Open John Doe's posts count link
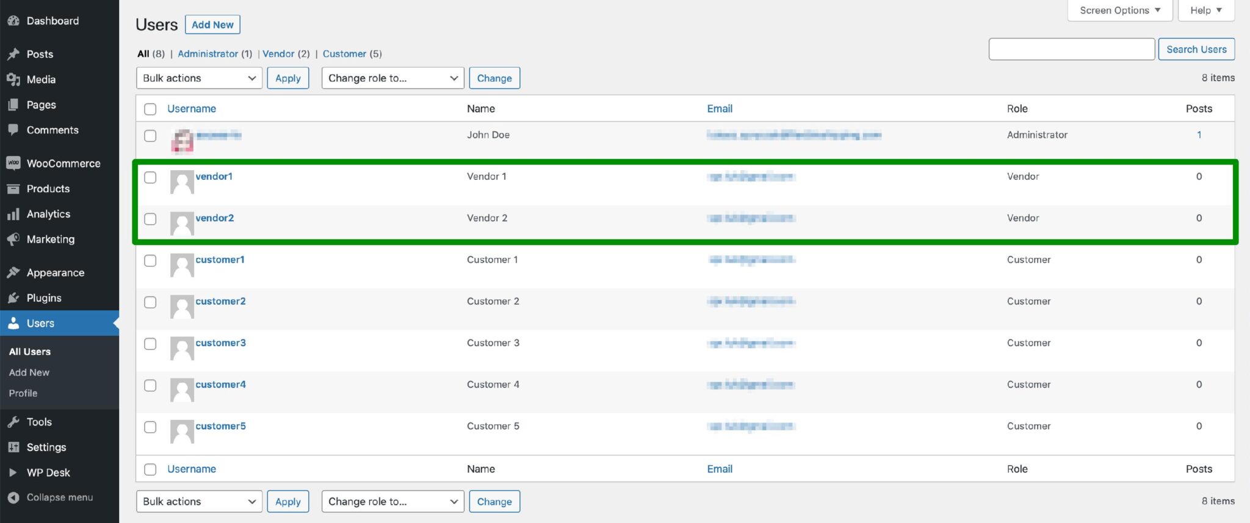The width and height of the screenshot is (1250, 523). coord(1199,135)
